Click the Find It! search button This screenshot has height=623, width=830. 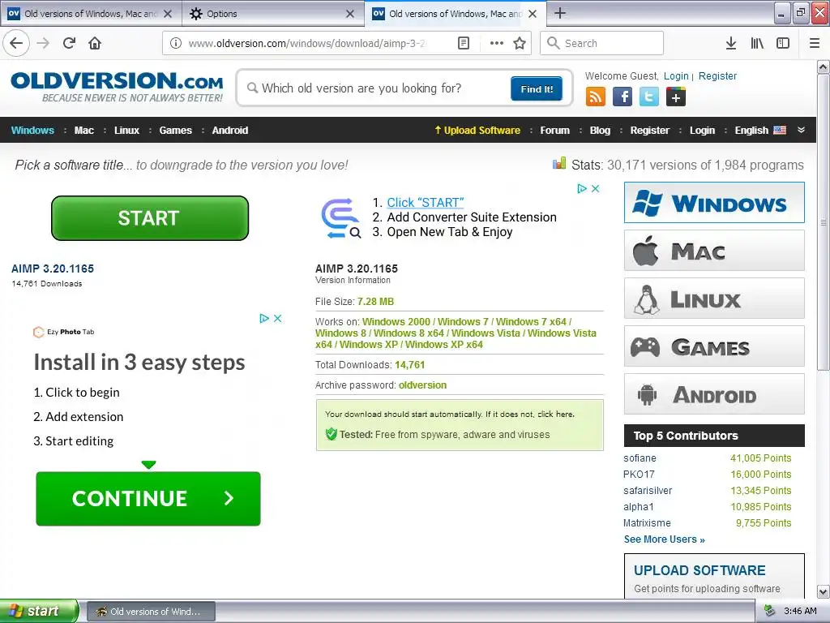coord(537,88)
